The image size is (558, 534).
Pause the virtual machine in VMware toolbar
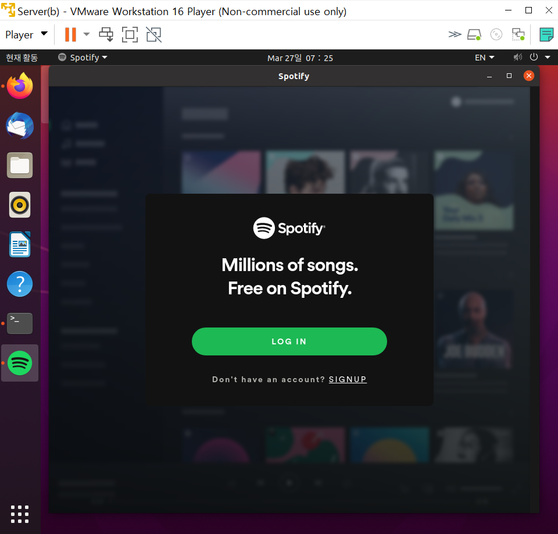click(70, 34)
